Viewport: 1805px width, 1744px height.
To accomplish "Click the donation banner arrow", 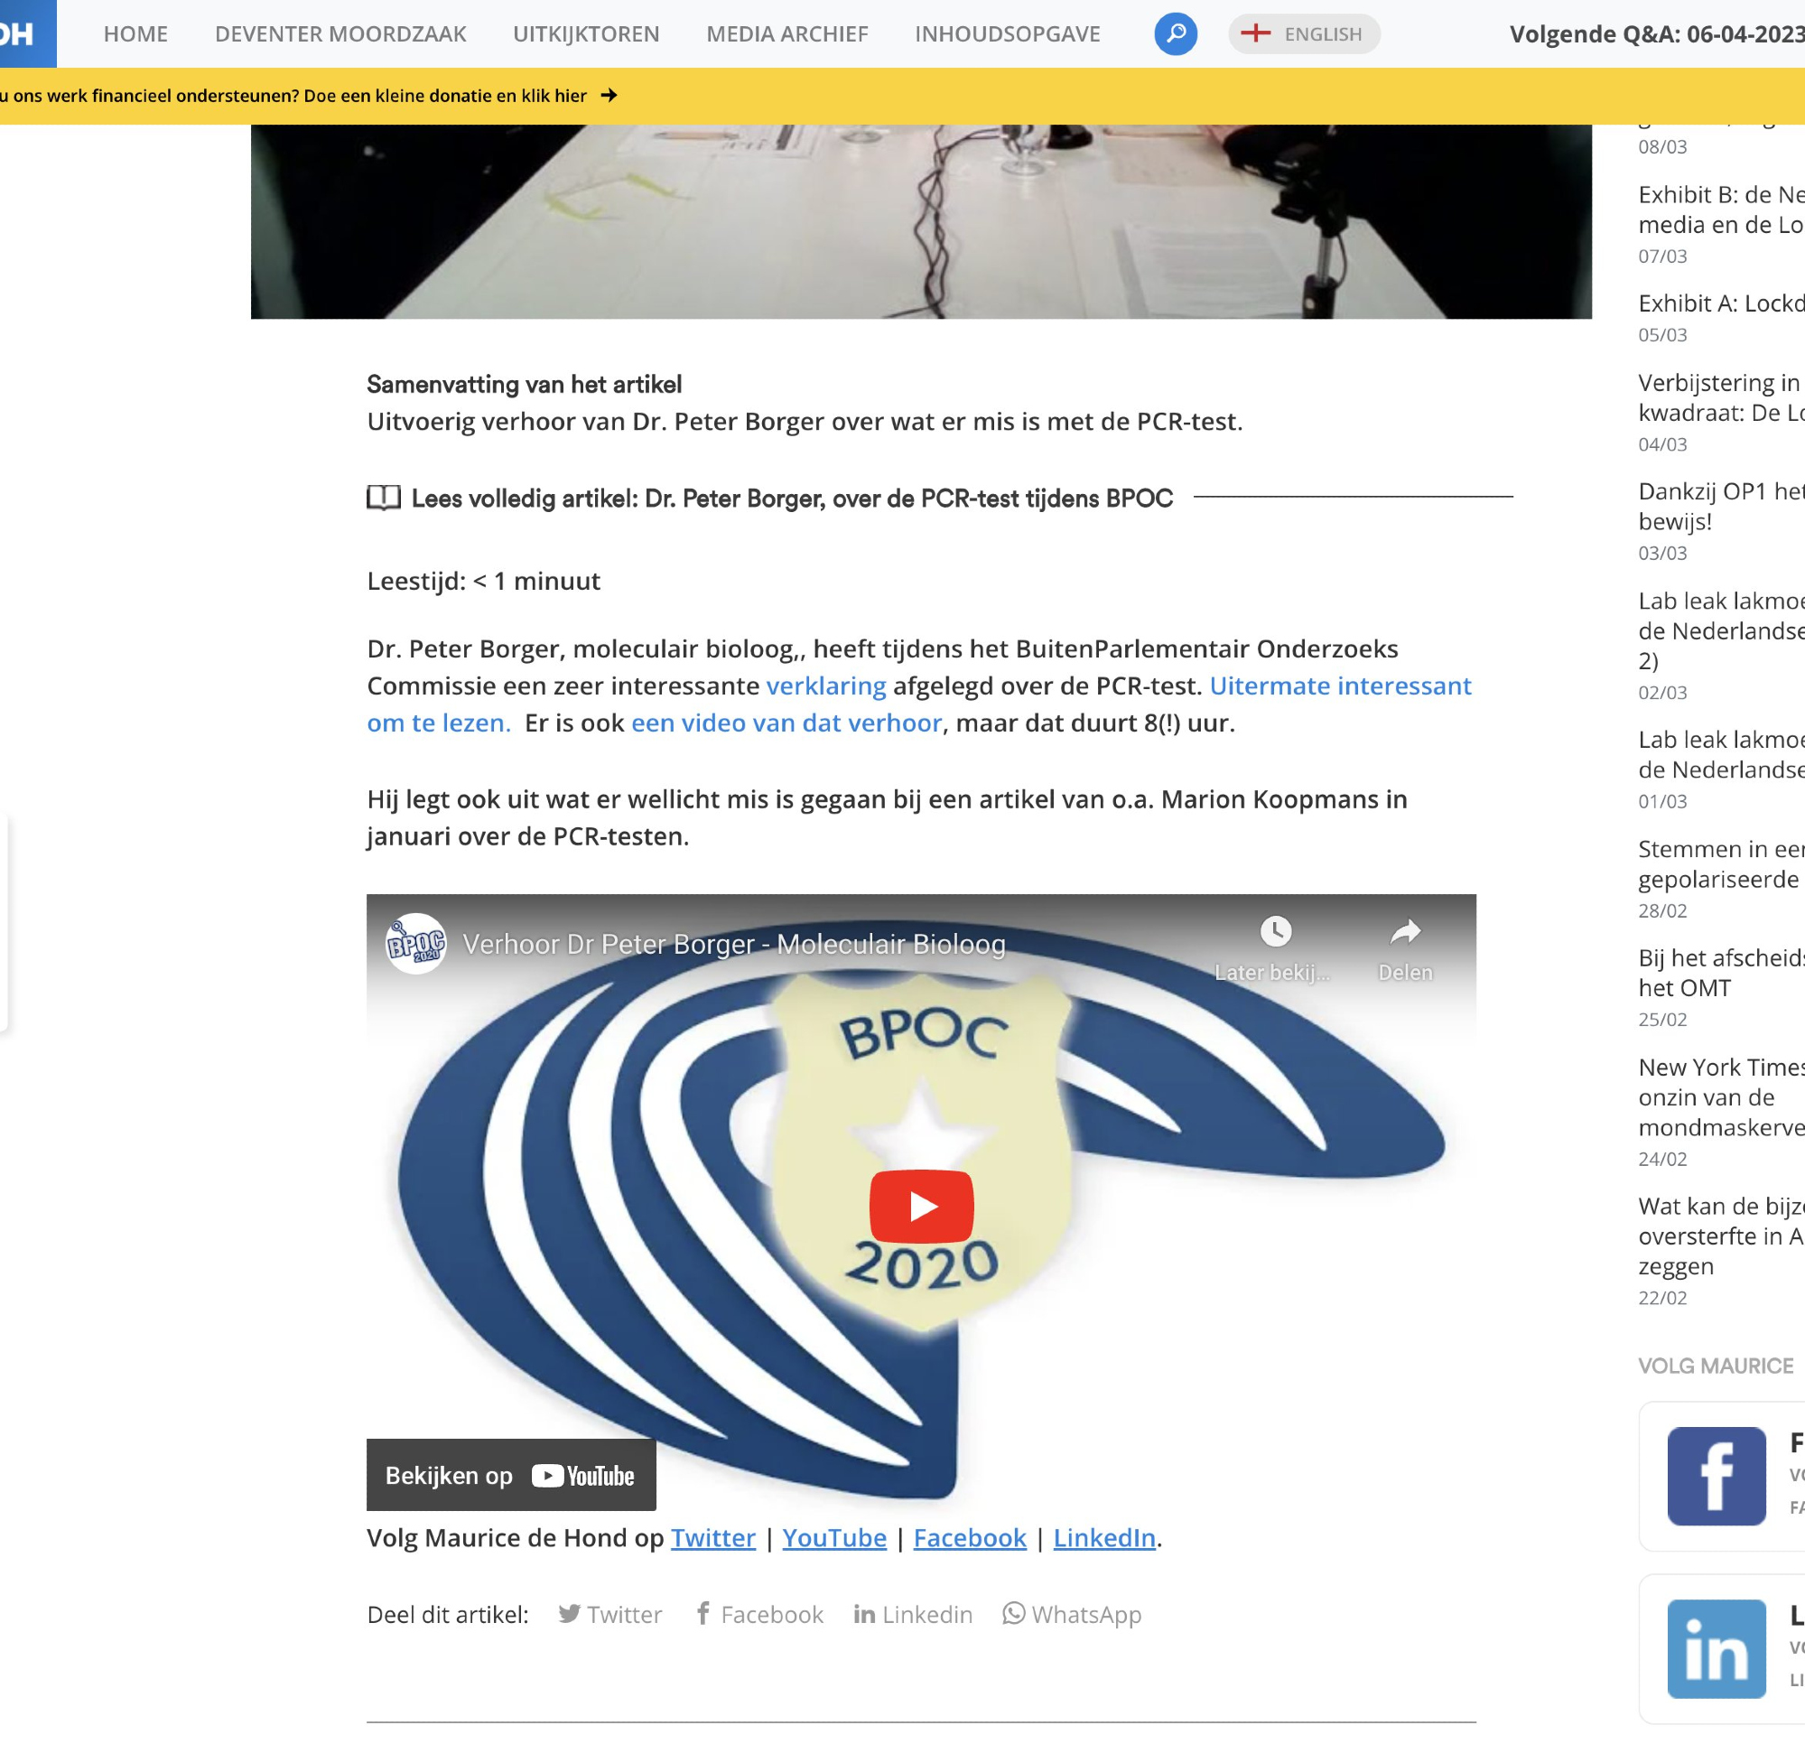I will (609, 96).
